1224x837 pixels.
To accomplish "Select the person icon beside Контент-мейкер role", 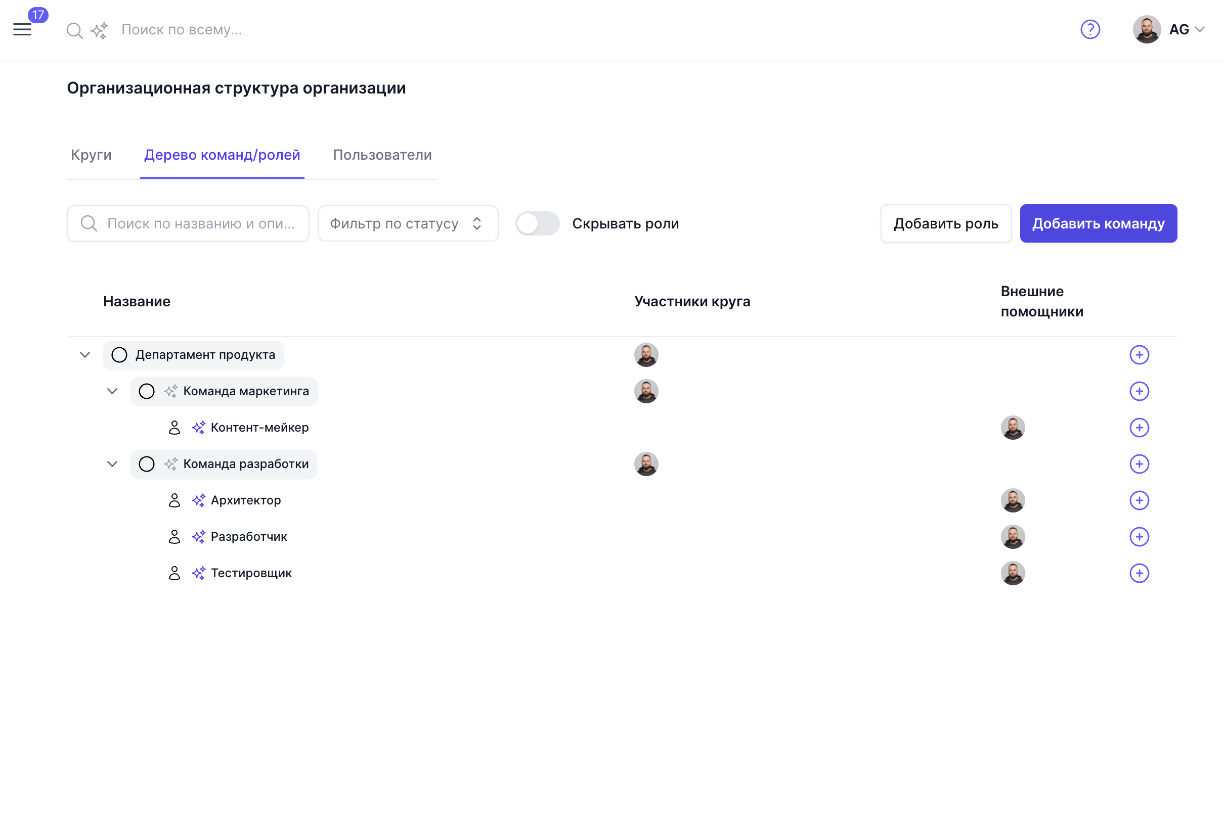I will point(174,428).
